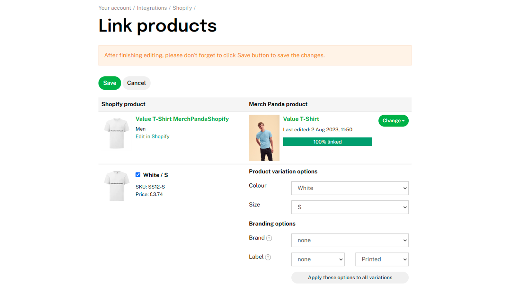Viewport: 514px width, 289px height.
Task: Click the Men category text
Action: click(x=140, y=129)
